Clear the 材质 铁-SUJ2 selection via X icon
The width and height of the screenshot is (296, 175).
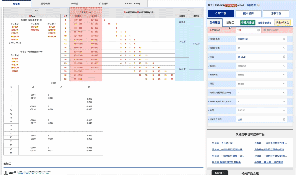point(284,57)
